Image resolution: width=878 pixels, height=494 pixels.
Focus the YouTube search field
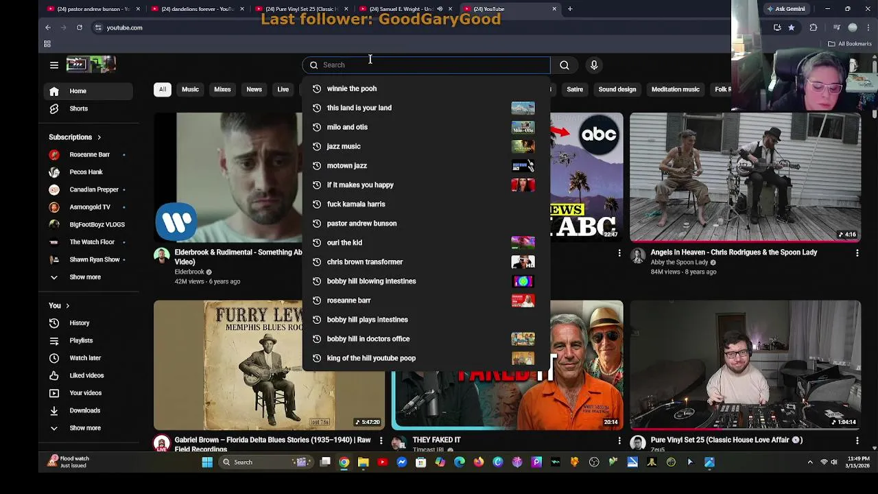click(426, 65)
